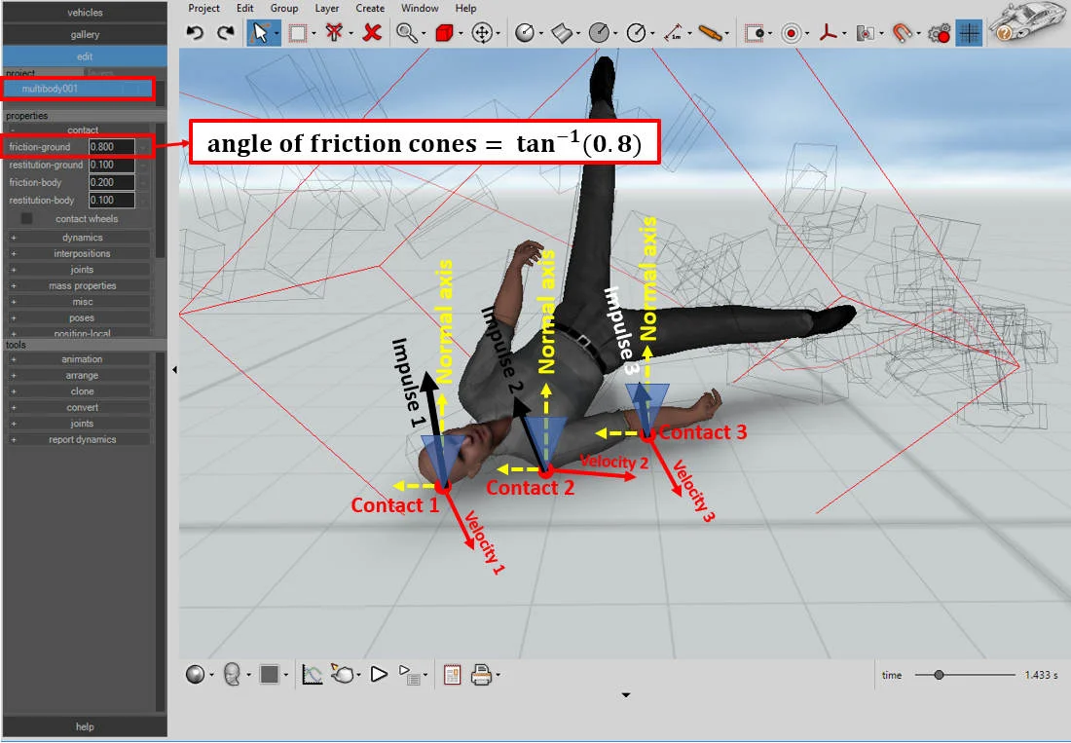Open the Help menu
Image resolution: width=1071 pixels, height=743 pixels.
pos(465,8)
